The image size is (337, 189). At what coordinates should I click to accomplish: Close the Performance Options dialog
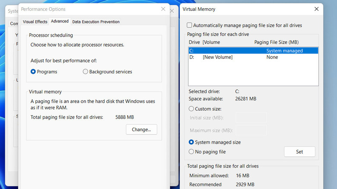click(163, 9)
